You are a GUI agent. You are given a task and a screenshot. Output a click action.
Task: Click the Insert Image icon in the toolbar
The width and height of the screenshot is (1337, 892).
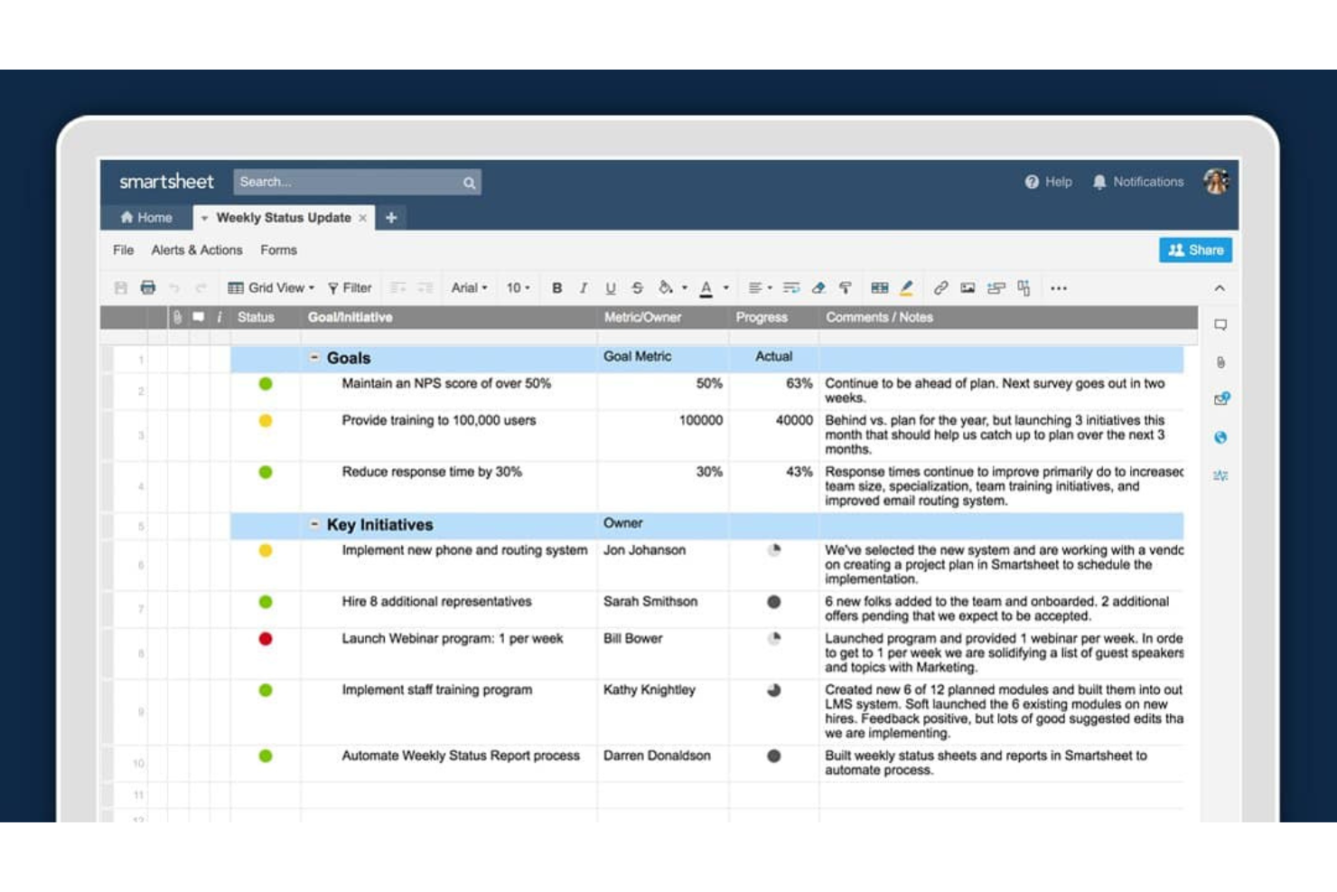click(968, 287)
